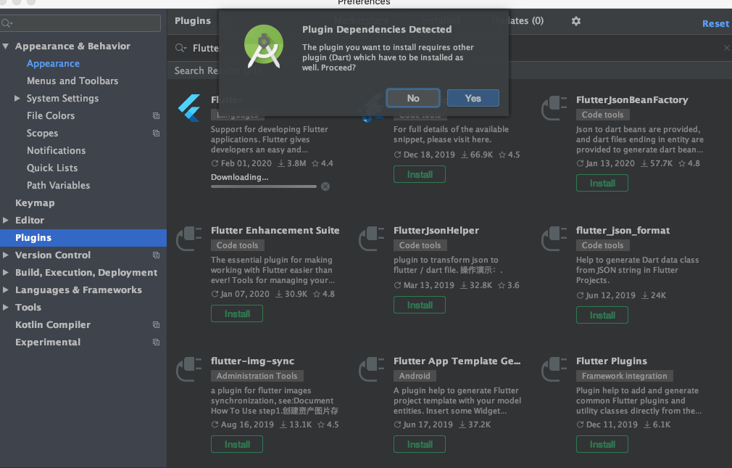Cancel the Flutter download with the X icon

coord(325,186)
